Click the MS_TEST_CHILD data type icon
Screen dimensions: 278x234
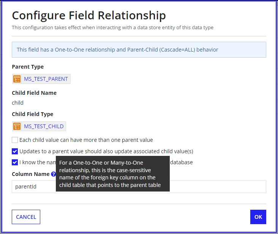tap(17, 126)
